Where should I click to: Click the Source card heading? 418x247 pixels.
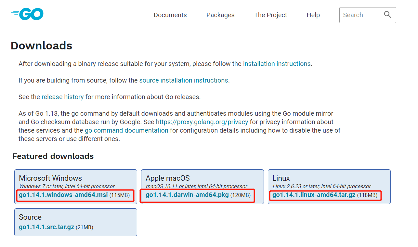pyautogui.click(x=30, y=217)
